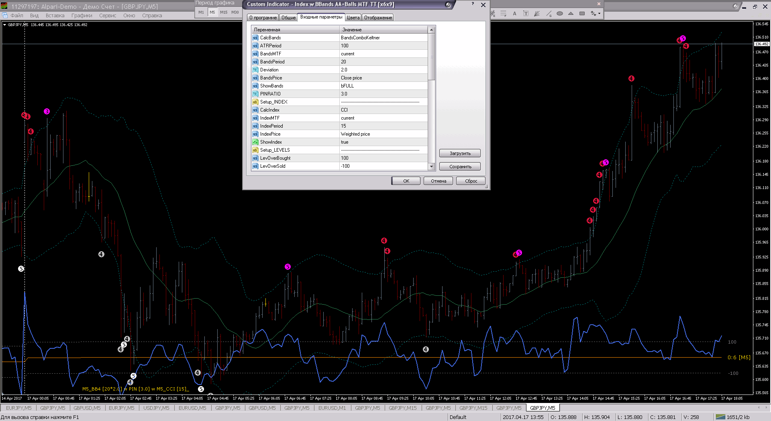Click the pin icon in main window title bar

(x=736, y=6)
